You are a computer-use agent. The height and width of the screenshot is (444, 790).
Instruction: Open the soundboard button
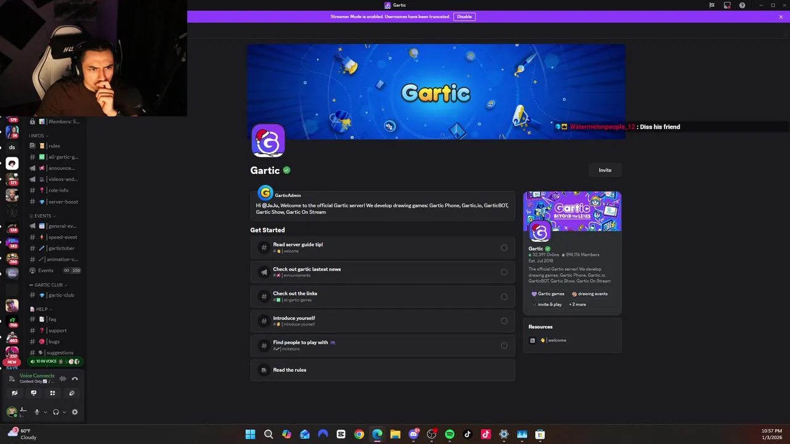72,393
